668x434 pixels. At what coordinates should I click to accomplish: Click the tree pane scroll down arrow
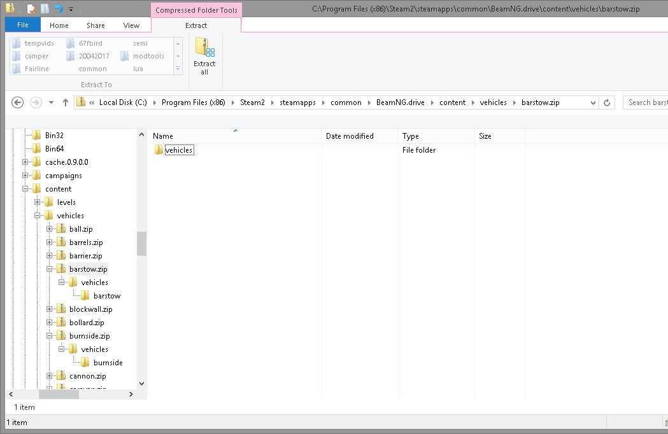tap(141, 383)
